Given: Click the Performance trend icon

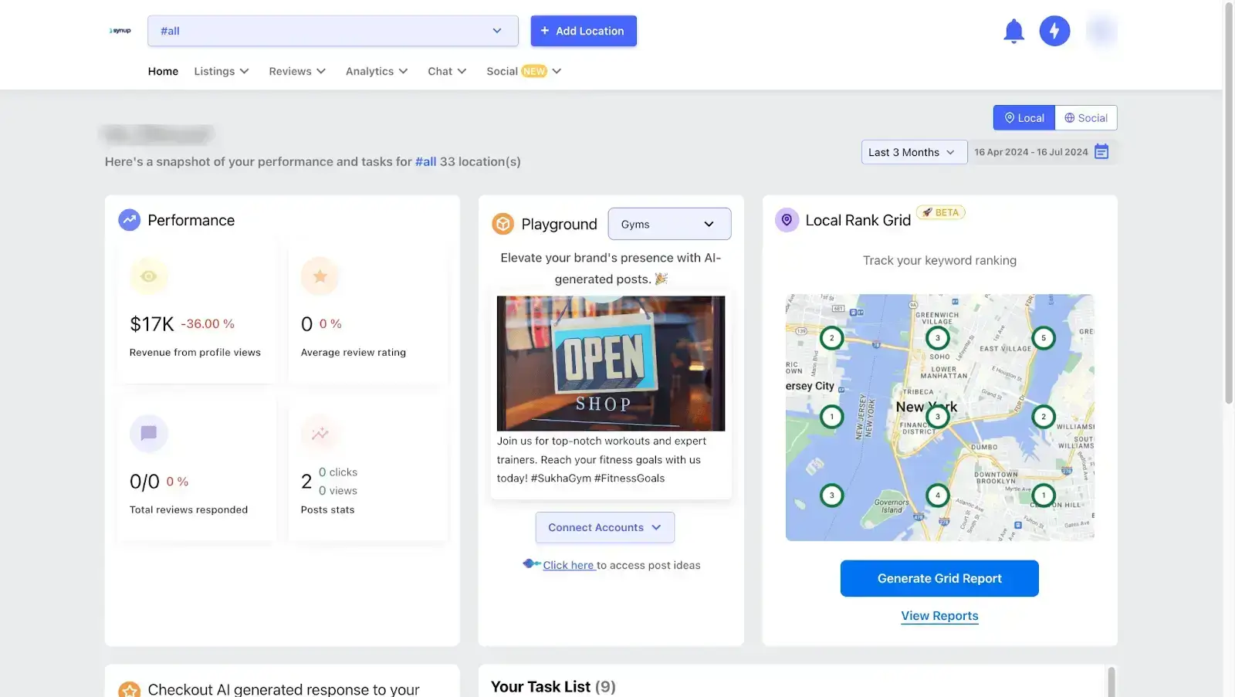Looking at the screenshot, I should point(129,220).
